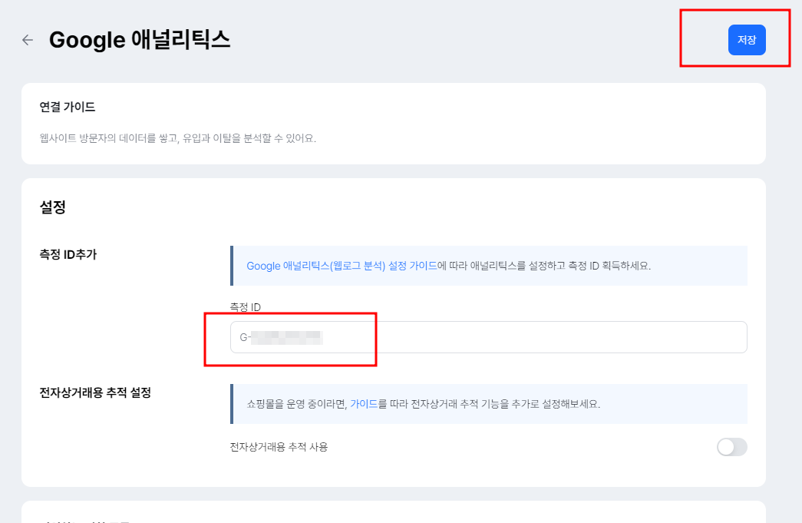This screenshot has width=802, height=523.
Task: Toggle the ecommerce tracking setting off
Action: 731,447
